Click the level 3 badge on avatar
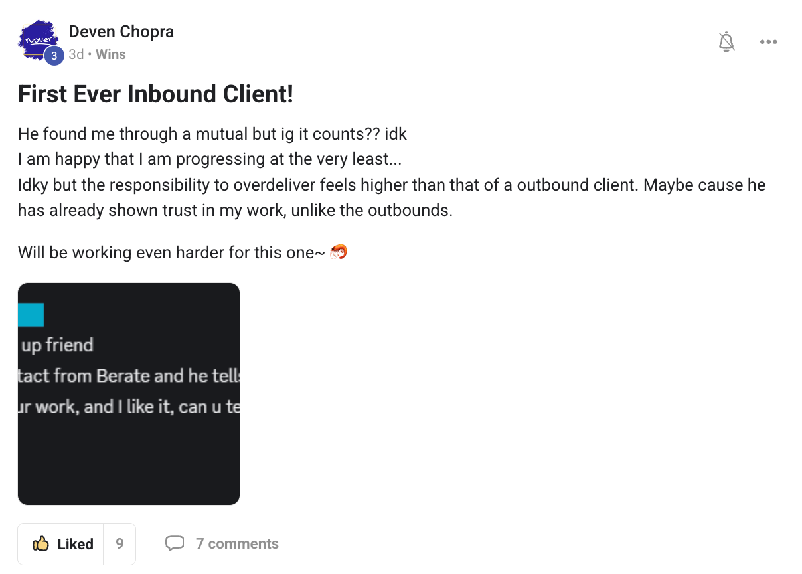The height and width of the screenshot is (574, 802). [x=54, y=56]
